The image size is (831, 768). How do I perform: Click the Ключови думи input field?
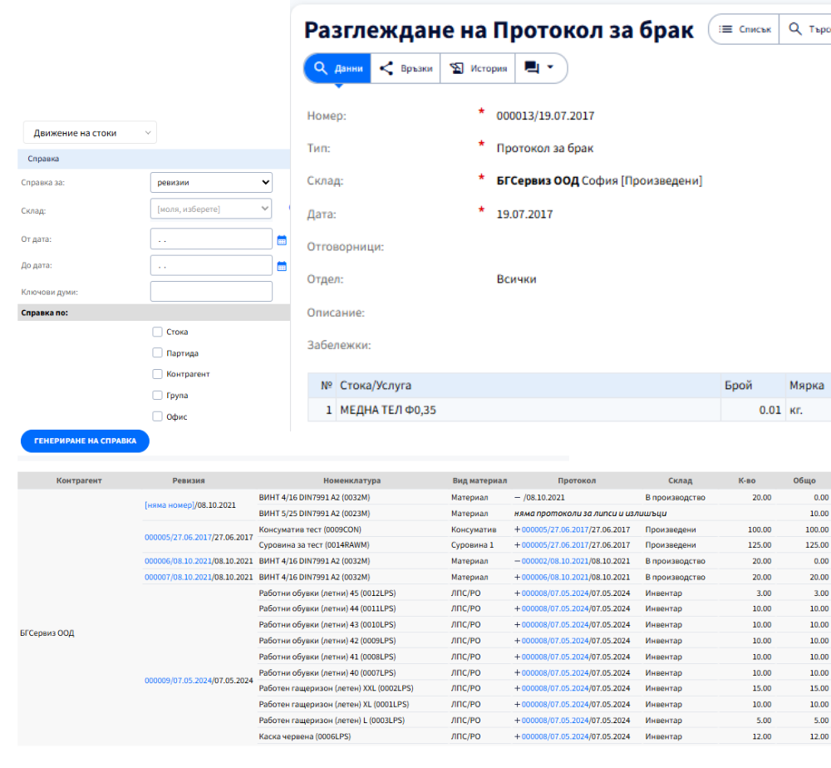coord(211,292)
